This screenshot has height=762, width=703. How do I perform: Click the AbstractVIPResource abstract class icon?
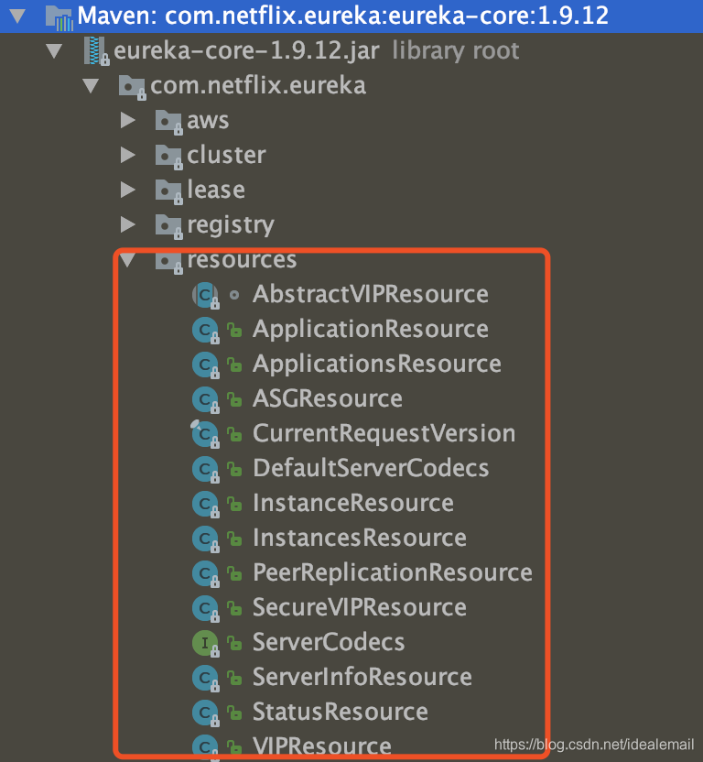(206, 295)
